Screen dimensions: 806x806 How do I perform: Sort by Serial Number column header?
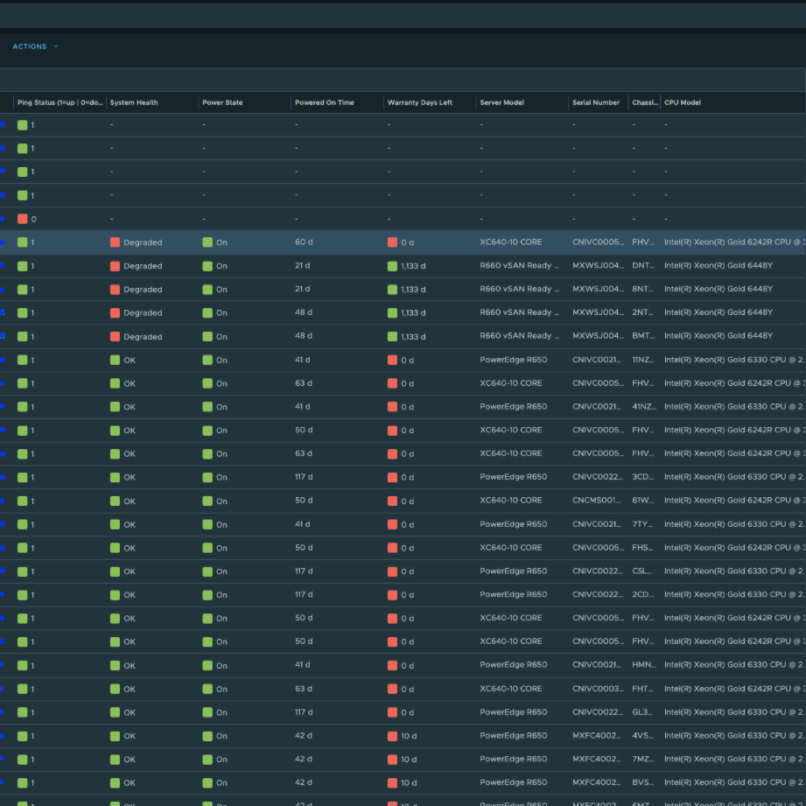[x=595, y=102]
